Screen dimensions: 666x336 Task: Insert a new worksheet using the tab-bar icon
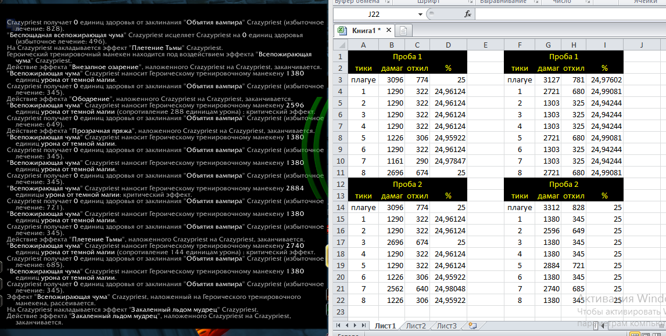(472, 326)
